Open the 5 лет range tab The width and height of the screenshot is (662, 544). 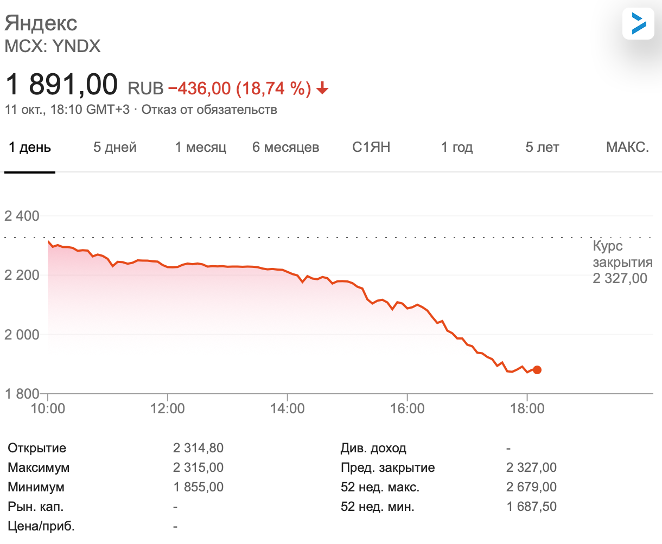[542, 148]
